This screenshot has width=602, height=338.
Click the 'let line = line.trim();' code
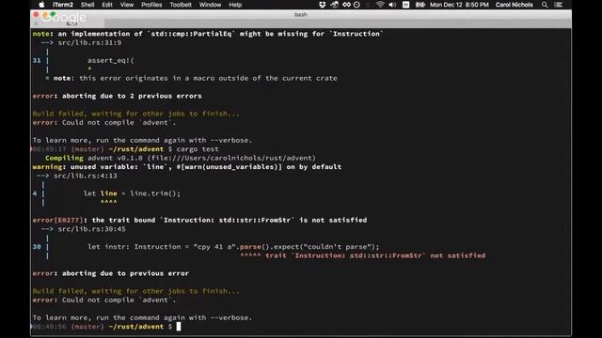[132, 193]
